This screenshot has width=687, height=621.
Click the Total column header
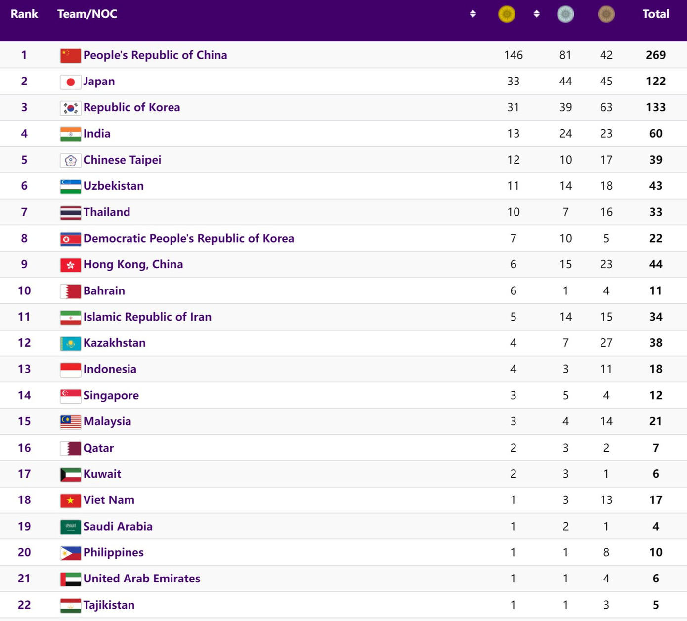pos(655,14)
